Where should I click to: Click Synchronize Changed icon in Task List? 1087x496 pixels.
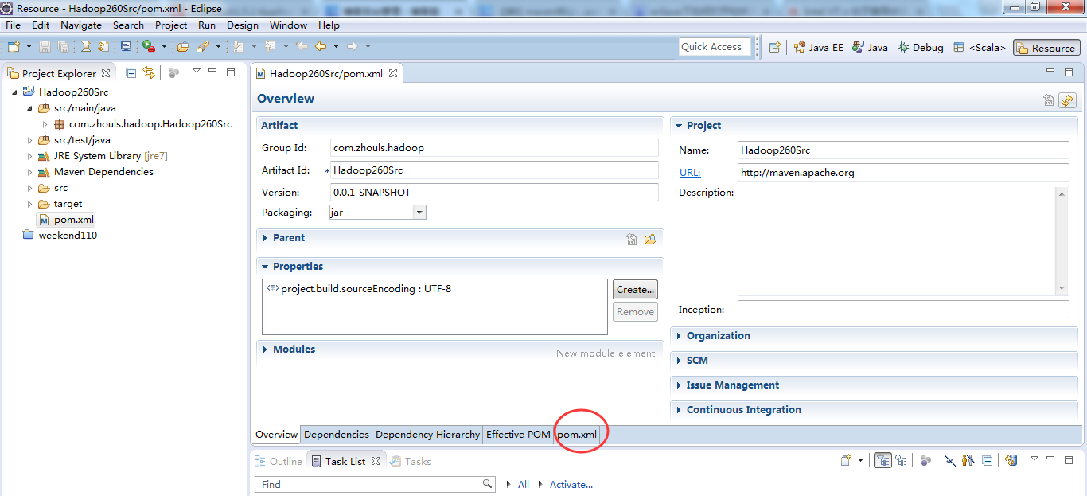tap(1011, 460)
